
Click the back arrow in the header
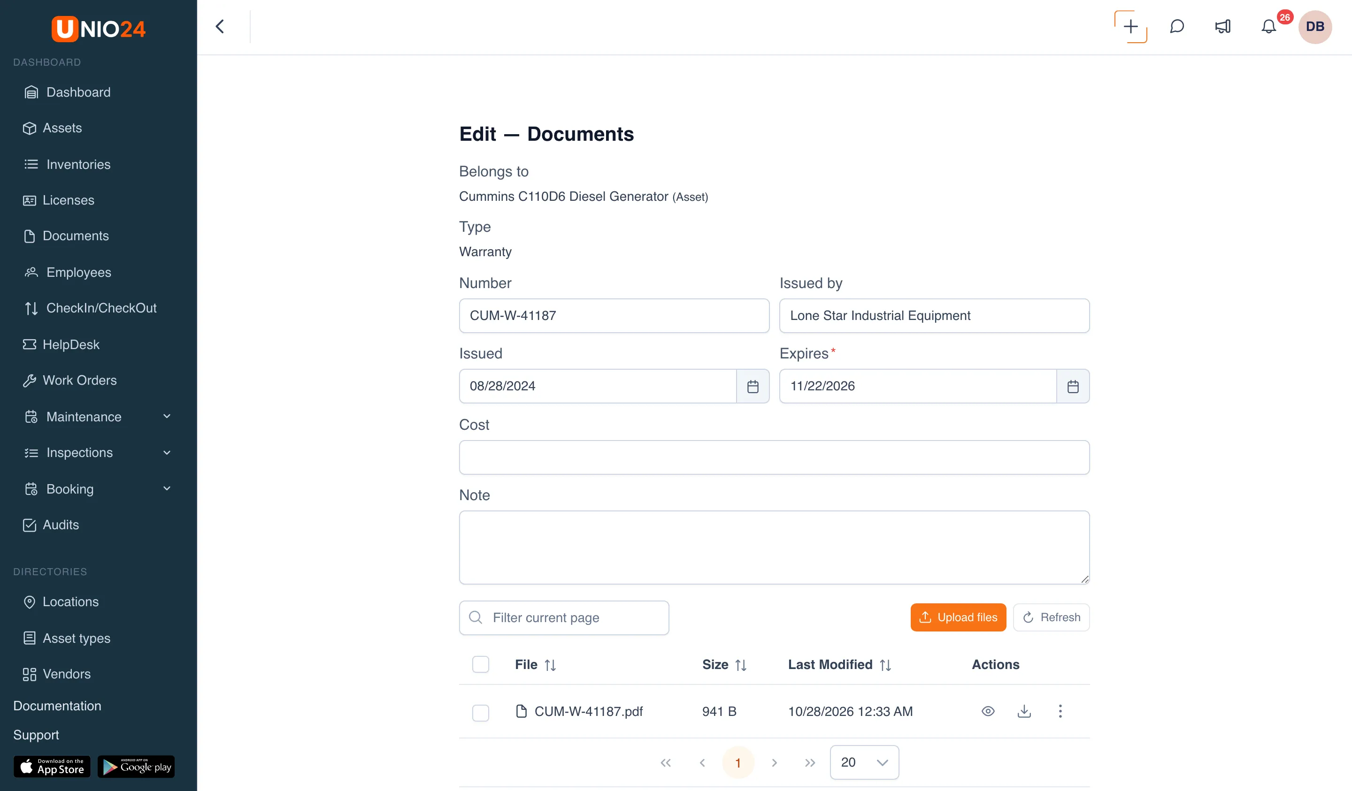(x=220, y=27)
